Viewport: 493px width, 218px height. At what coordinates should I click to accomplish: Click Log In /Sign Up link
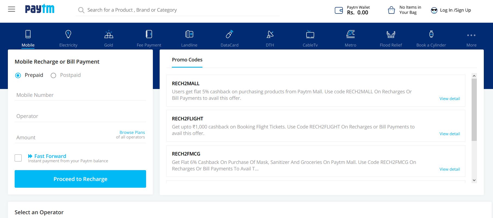click(455, 10)
